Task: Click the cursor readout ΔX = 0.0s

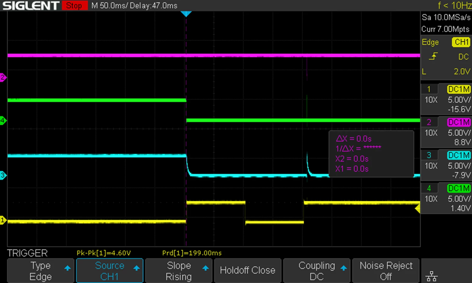Action: [354, 139]
